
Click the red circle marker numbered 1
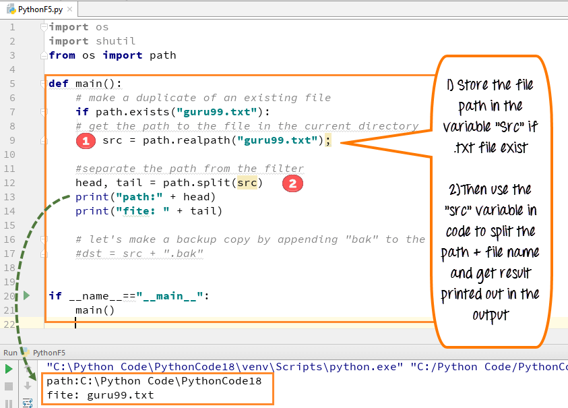(85, 140)
